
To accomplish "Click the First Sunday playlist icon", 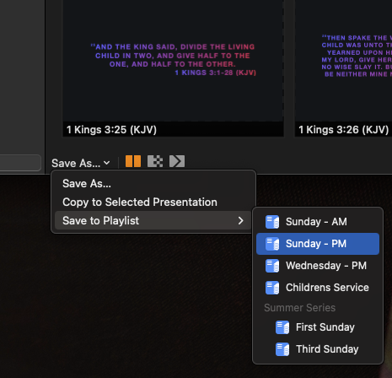I will click(x=282, y=327).
